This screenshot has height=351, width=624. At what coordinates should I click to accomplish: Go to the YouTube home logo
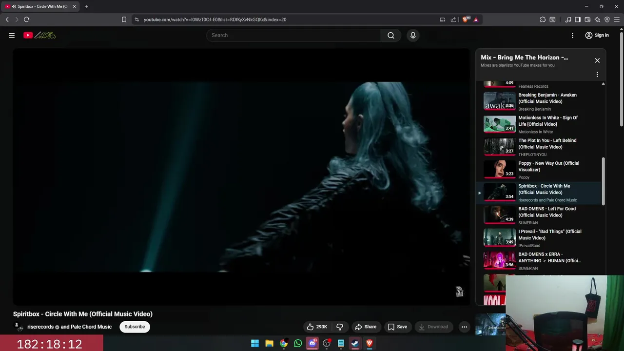(39, 35)
